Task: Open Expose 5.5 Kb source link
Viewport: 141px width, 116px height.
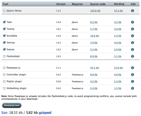Action: tap(94, 49)
